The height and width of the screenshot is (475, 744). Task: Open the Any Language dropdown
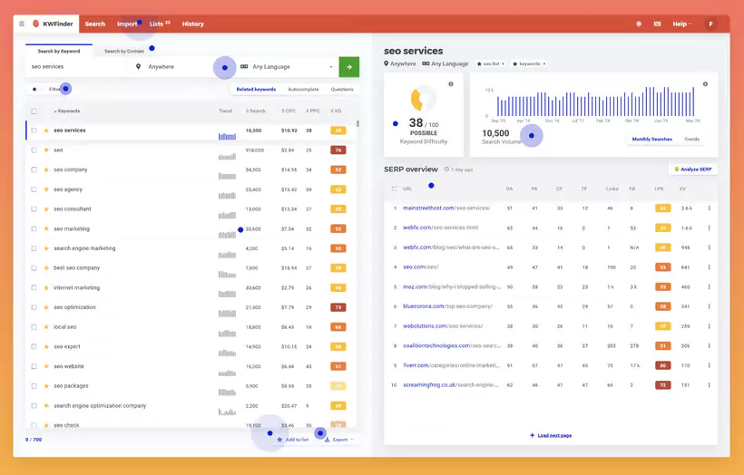click(287, 67)
